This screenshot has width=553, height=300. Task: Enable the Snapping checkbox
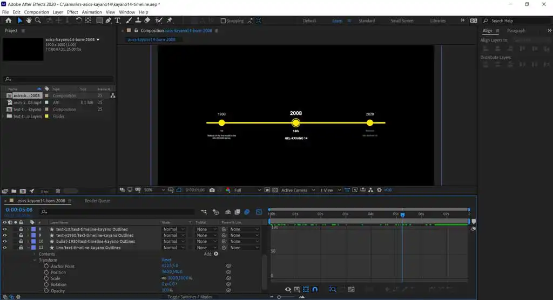pyautogui.click(x=223, y=21)
